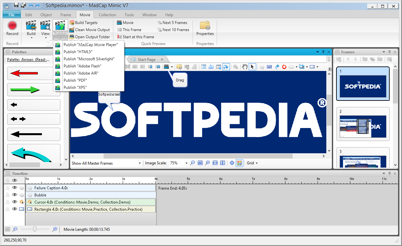Hide the Failure Caption timeline layer

click(14, 188)
